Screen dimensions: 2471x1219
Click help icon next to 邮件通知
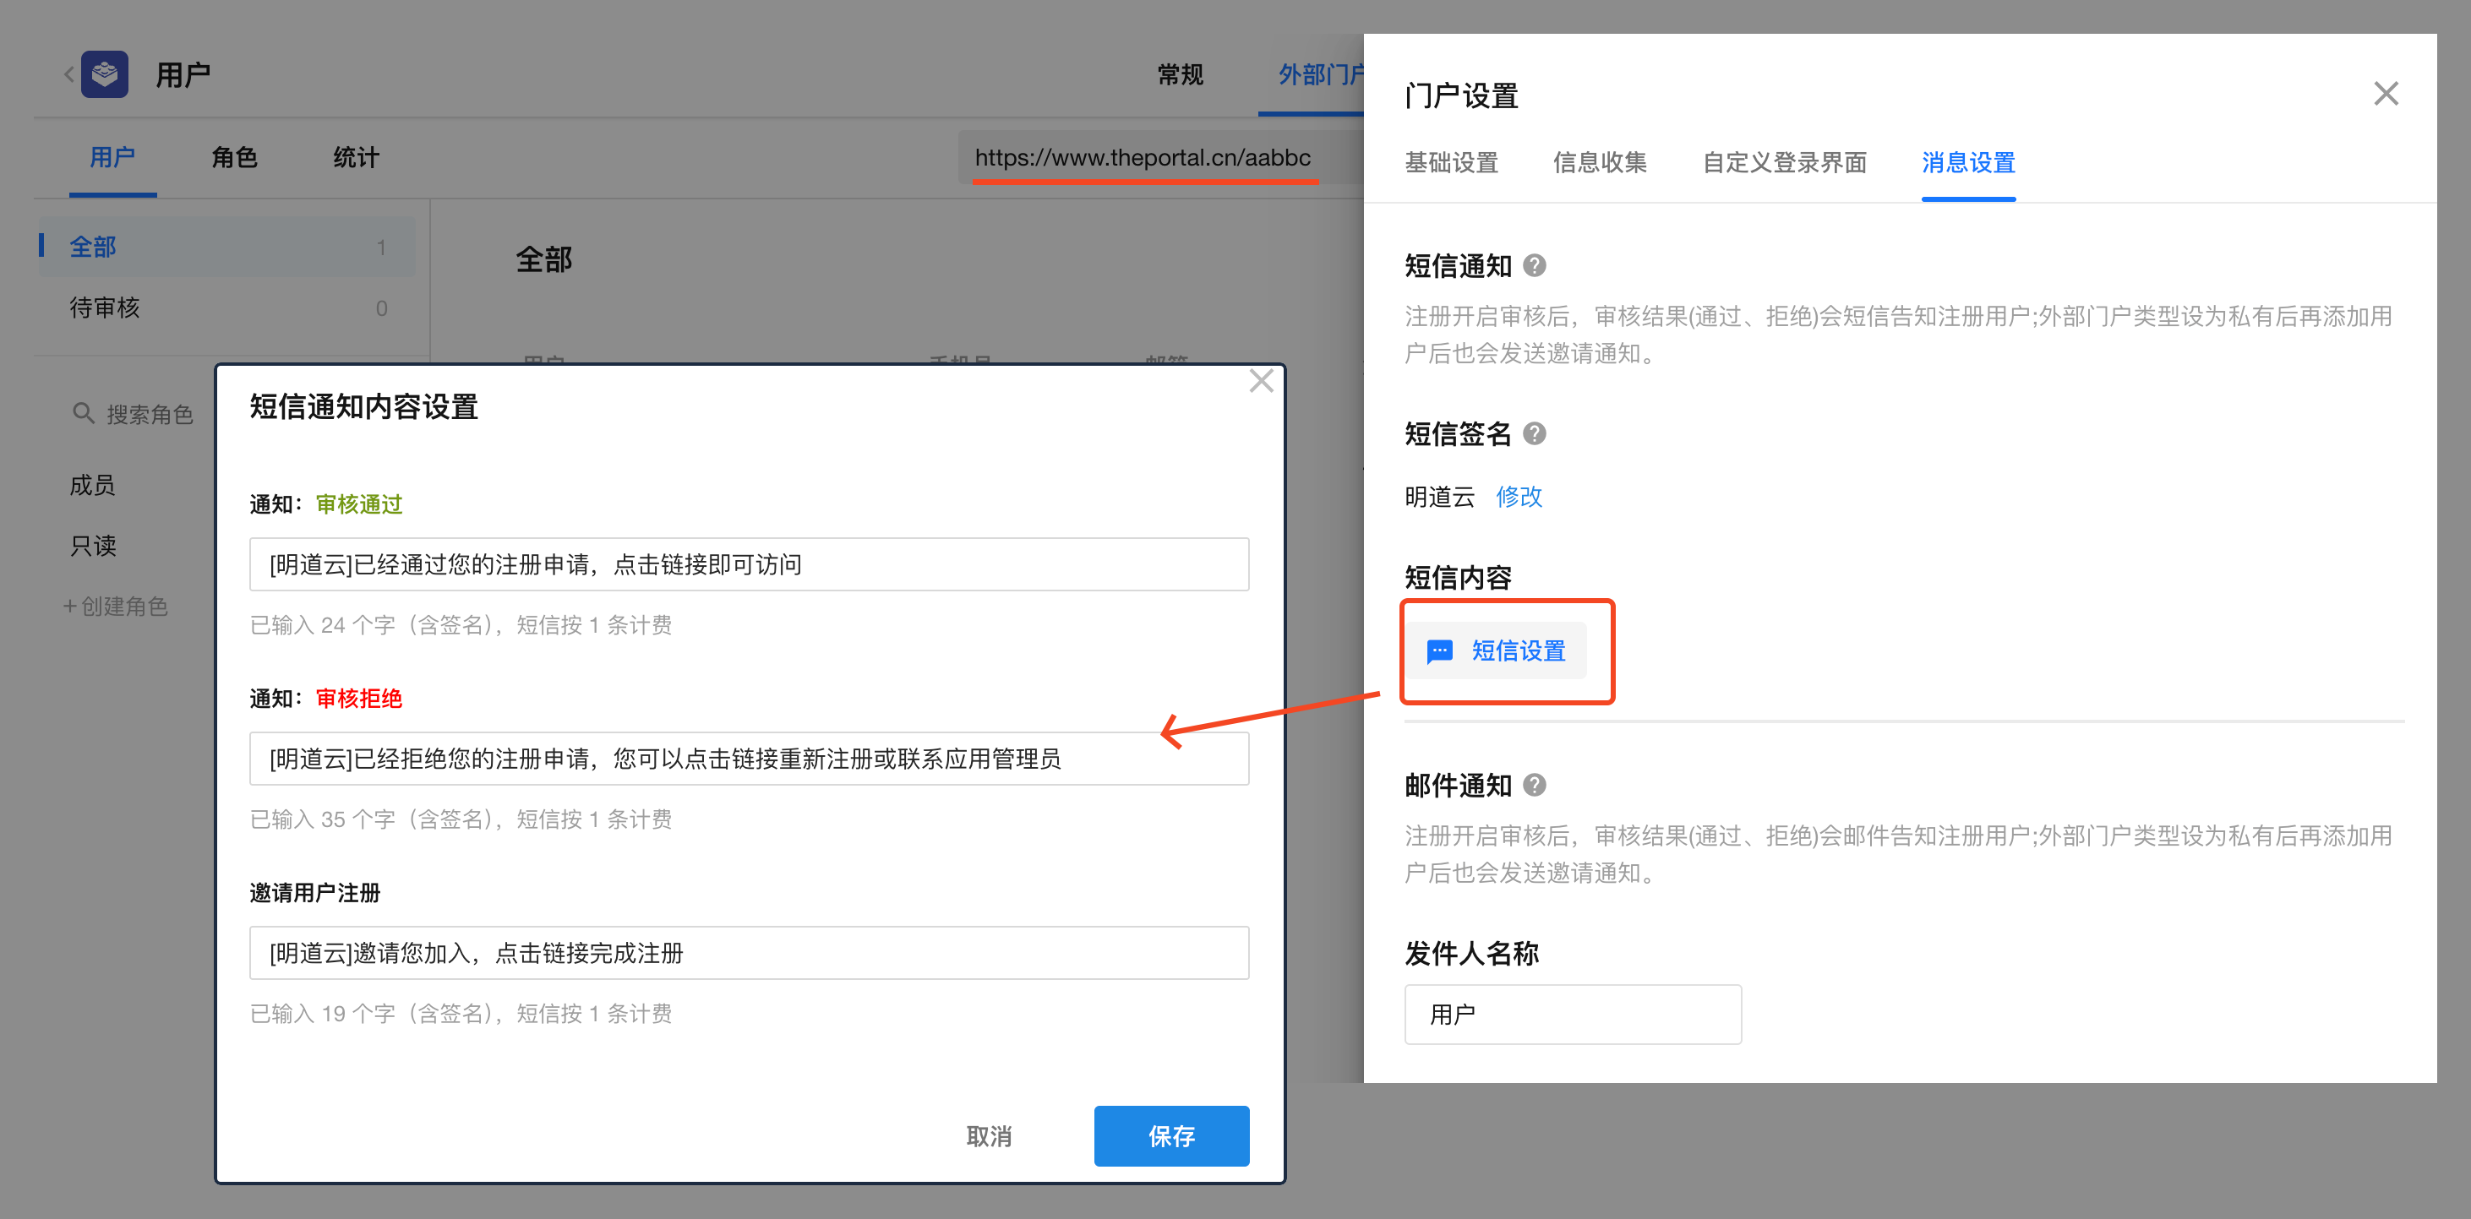coord(1535,786)
